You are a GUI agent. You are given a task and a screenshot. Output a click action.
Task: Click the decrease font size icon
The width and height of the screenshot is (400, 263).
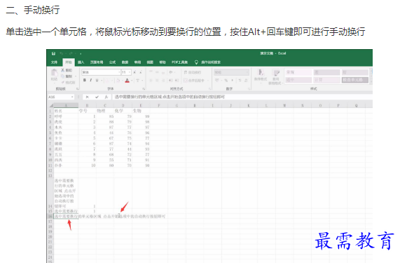141,72
